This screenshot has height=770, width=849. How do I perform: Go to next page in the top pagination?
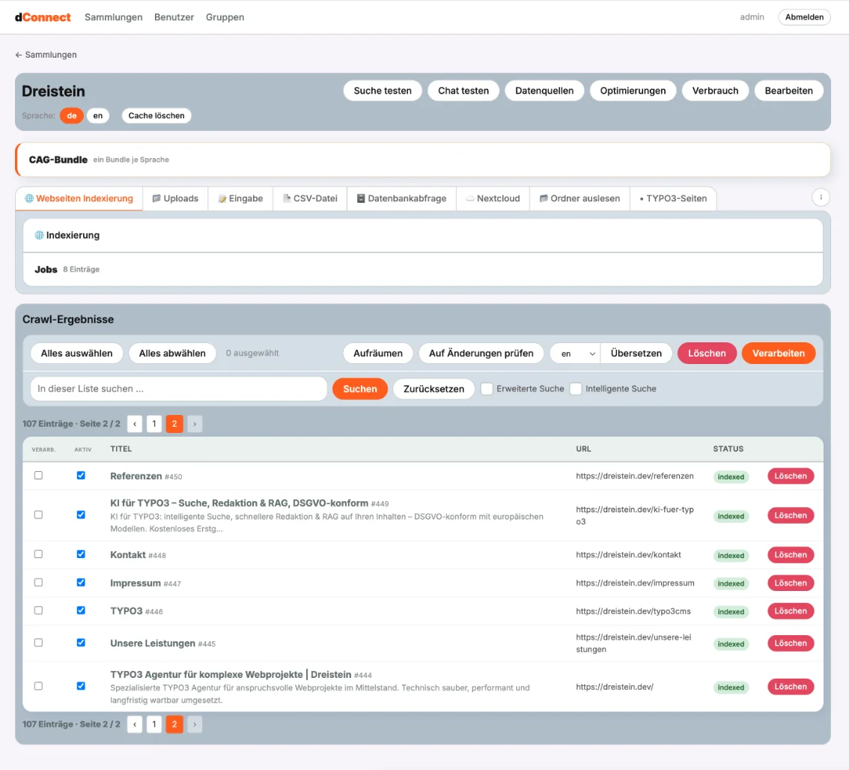click(195, 424)
